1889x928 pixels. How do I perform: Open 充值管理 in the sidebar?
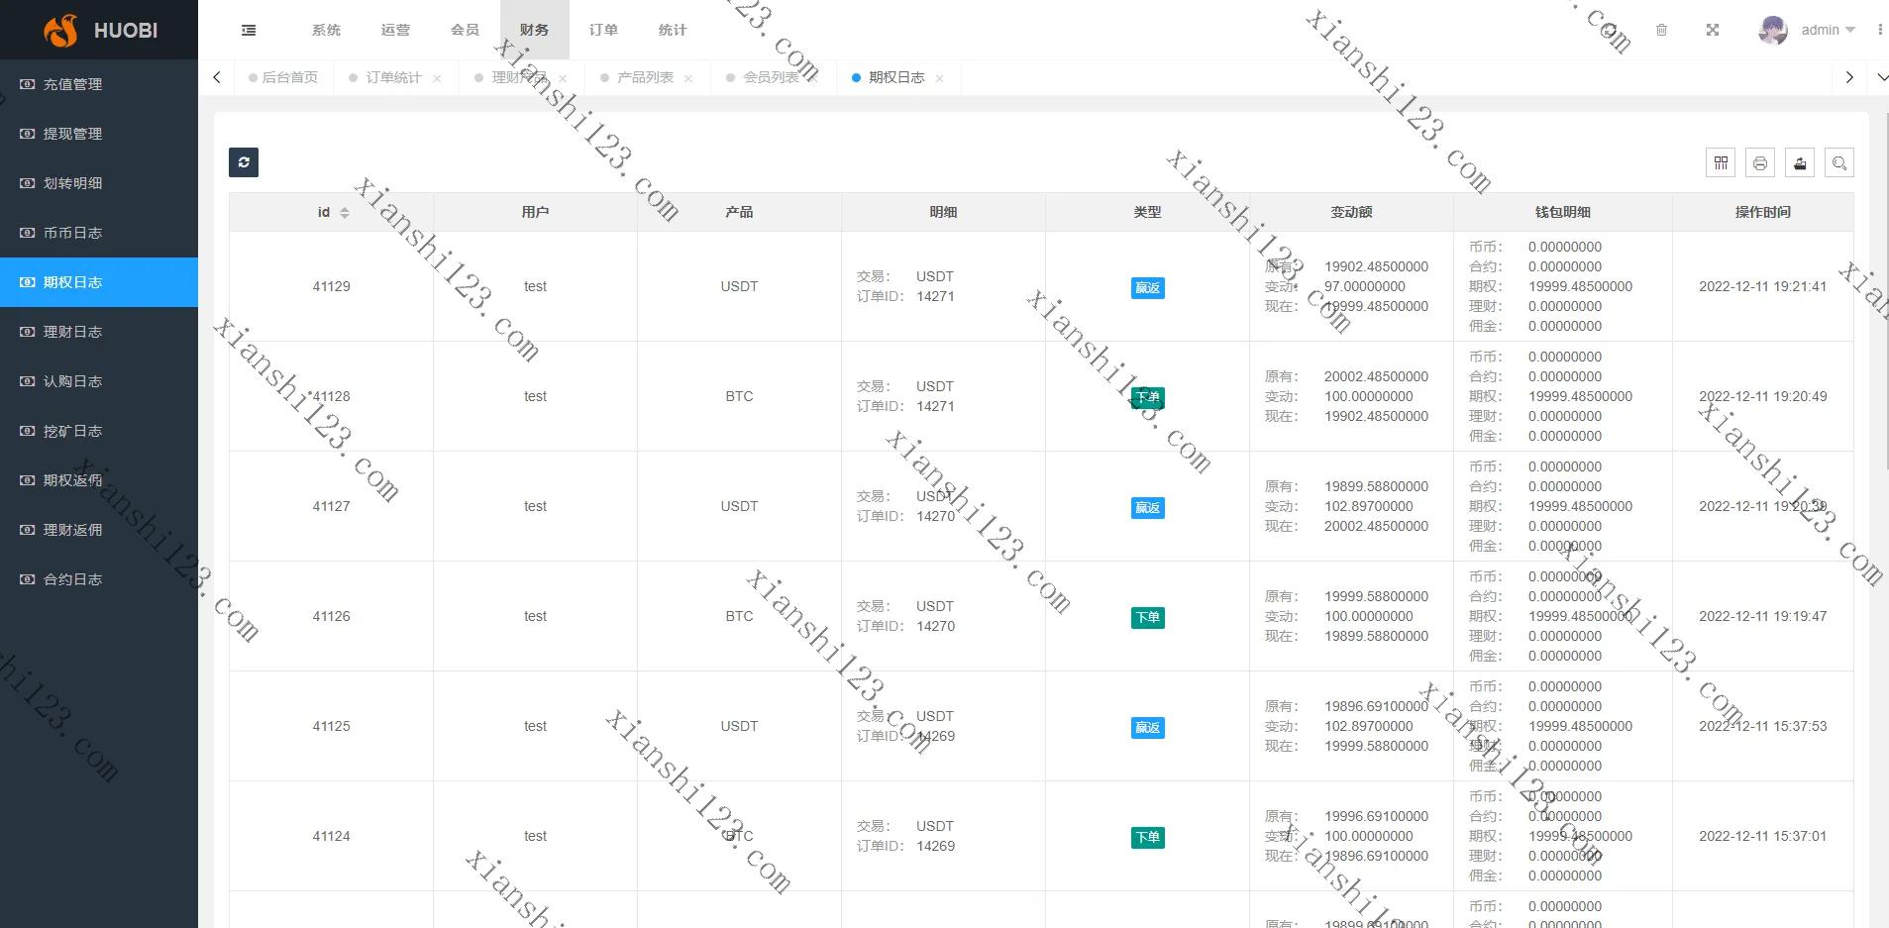pos(99,84)
